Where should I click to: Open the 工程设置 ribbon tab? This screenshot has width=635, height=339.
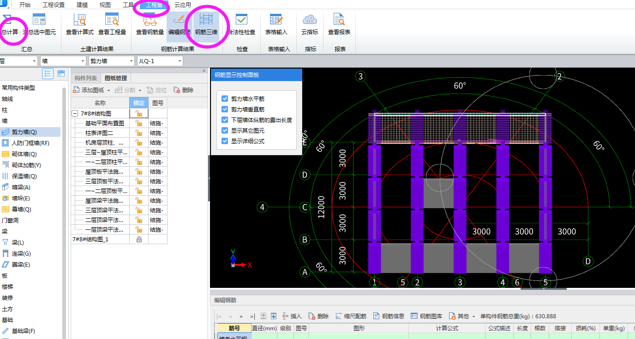54,5
